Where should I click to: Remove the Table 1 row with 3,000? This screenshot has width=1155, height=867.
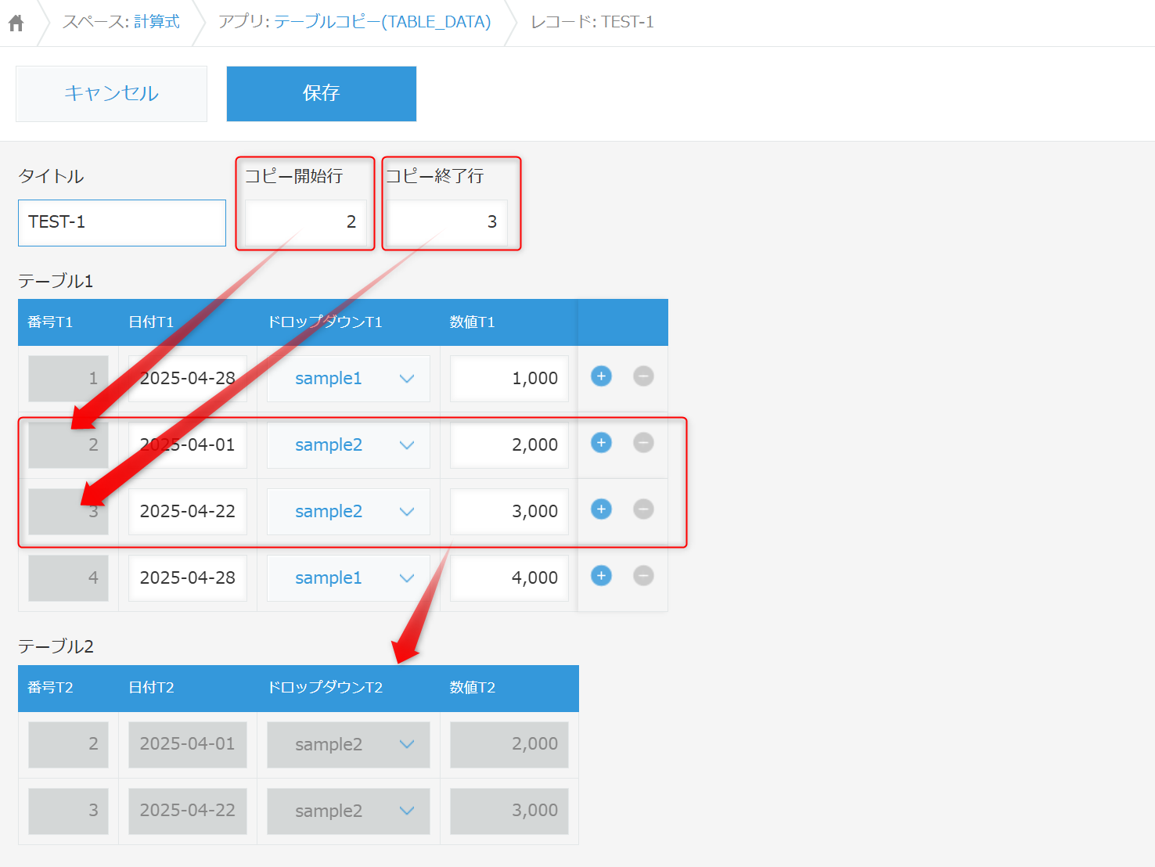[643, 509]
